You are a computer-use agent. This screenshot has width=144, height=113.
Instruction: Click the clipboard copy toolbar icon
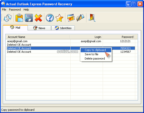click(19, 18)
